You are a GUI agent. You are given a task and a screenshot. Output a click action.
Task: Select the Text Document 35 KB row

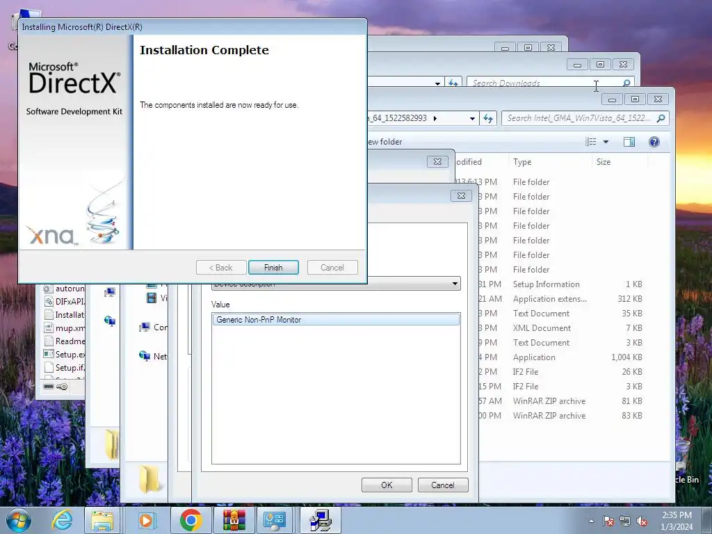click(562, 314)
